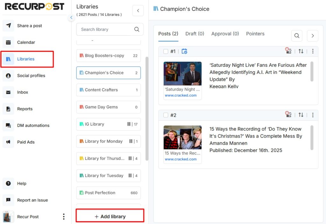Click into the Search library field
Viewport: 326px width, 224px height.
(x=105, y=29)
